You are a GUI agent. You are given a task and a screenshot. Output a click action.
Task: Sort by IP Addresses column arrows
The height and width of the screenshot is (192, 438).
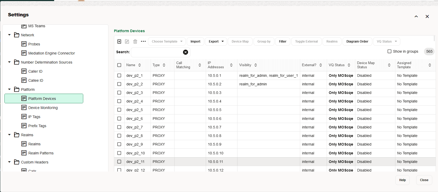click(x=231, y=65)
